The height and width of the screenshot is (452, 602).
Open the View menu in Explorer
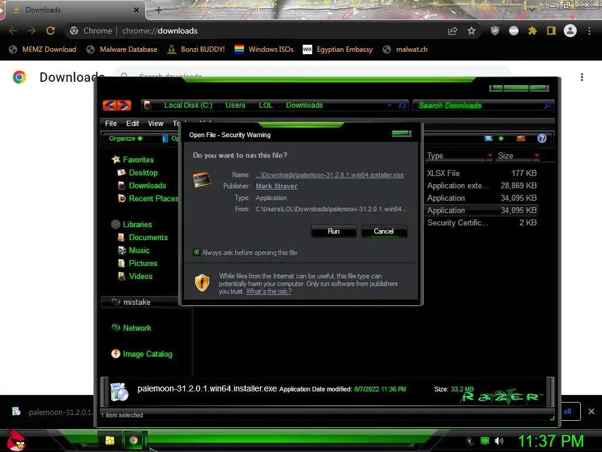pos(155,124)
